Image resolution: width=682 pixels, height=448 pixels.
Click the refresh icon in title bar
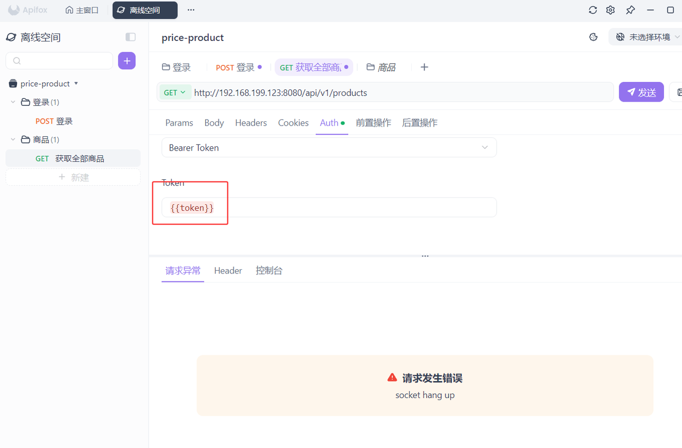592,10
